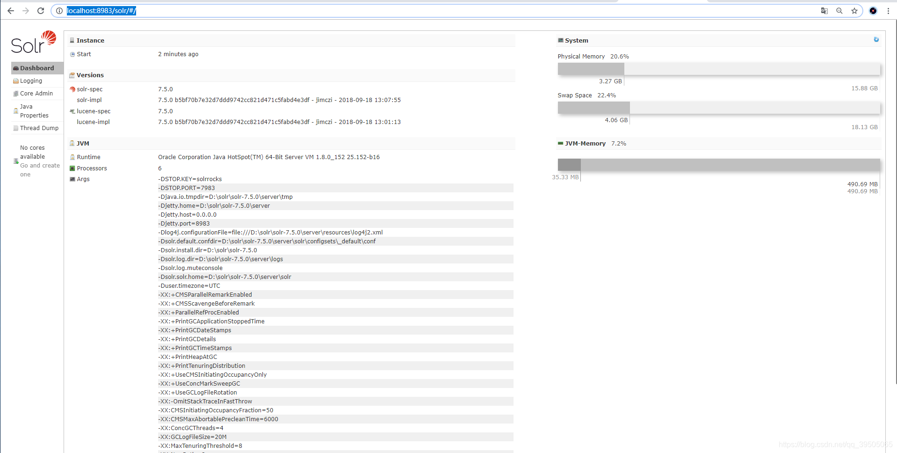
Task: Click the Runtime icon
Action: pyautogui.click(x=72, y=157)
